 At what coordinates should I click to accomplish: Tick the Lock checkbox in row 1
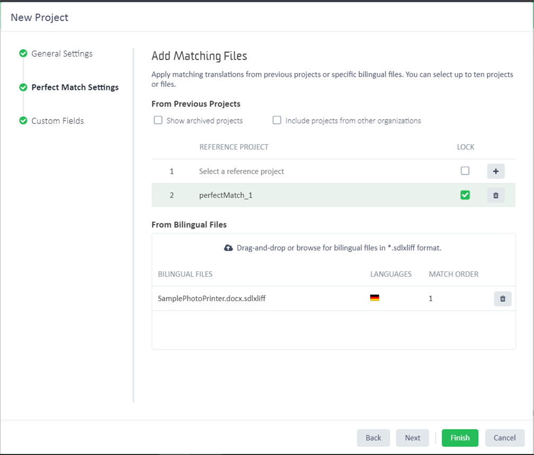(465, 171)
